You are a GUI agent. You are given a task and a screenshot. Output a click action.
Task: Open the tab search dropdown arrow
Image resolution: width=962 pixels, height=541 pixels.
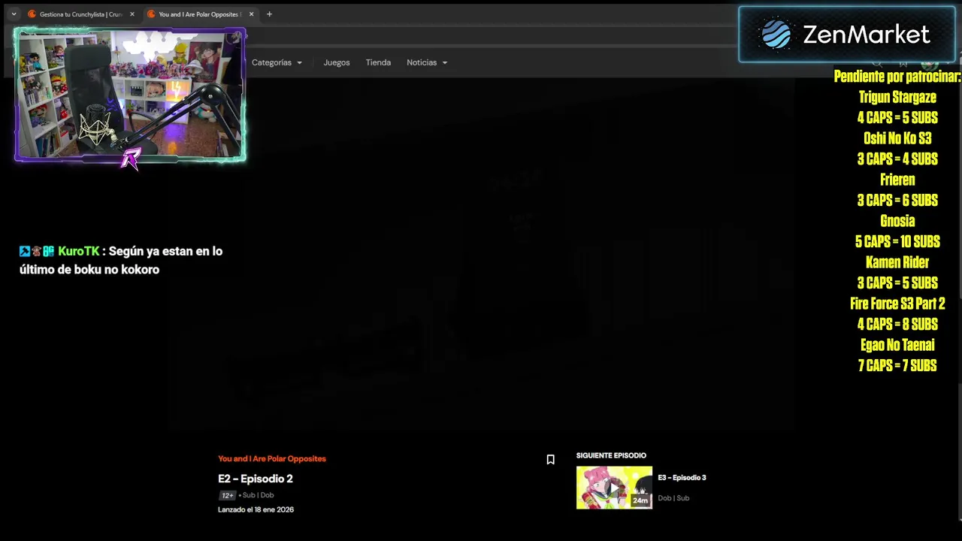coord(14,14)
